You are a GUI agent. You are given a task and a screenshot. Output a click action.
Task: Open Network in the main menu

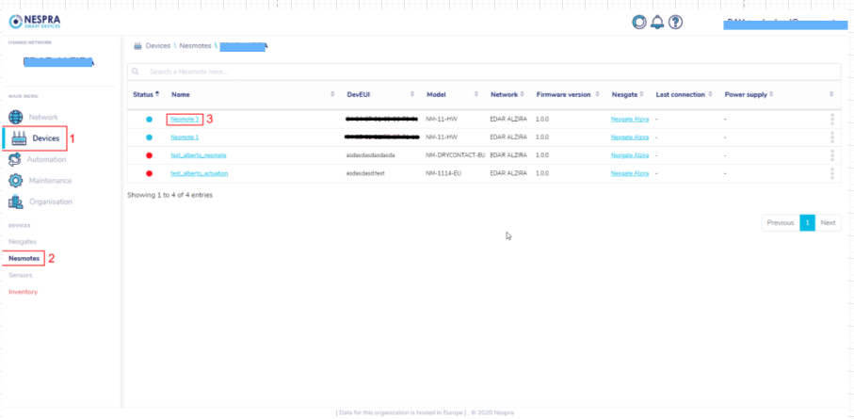coord(41,117)
